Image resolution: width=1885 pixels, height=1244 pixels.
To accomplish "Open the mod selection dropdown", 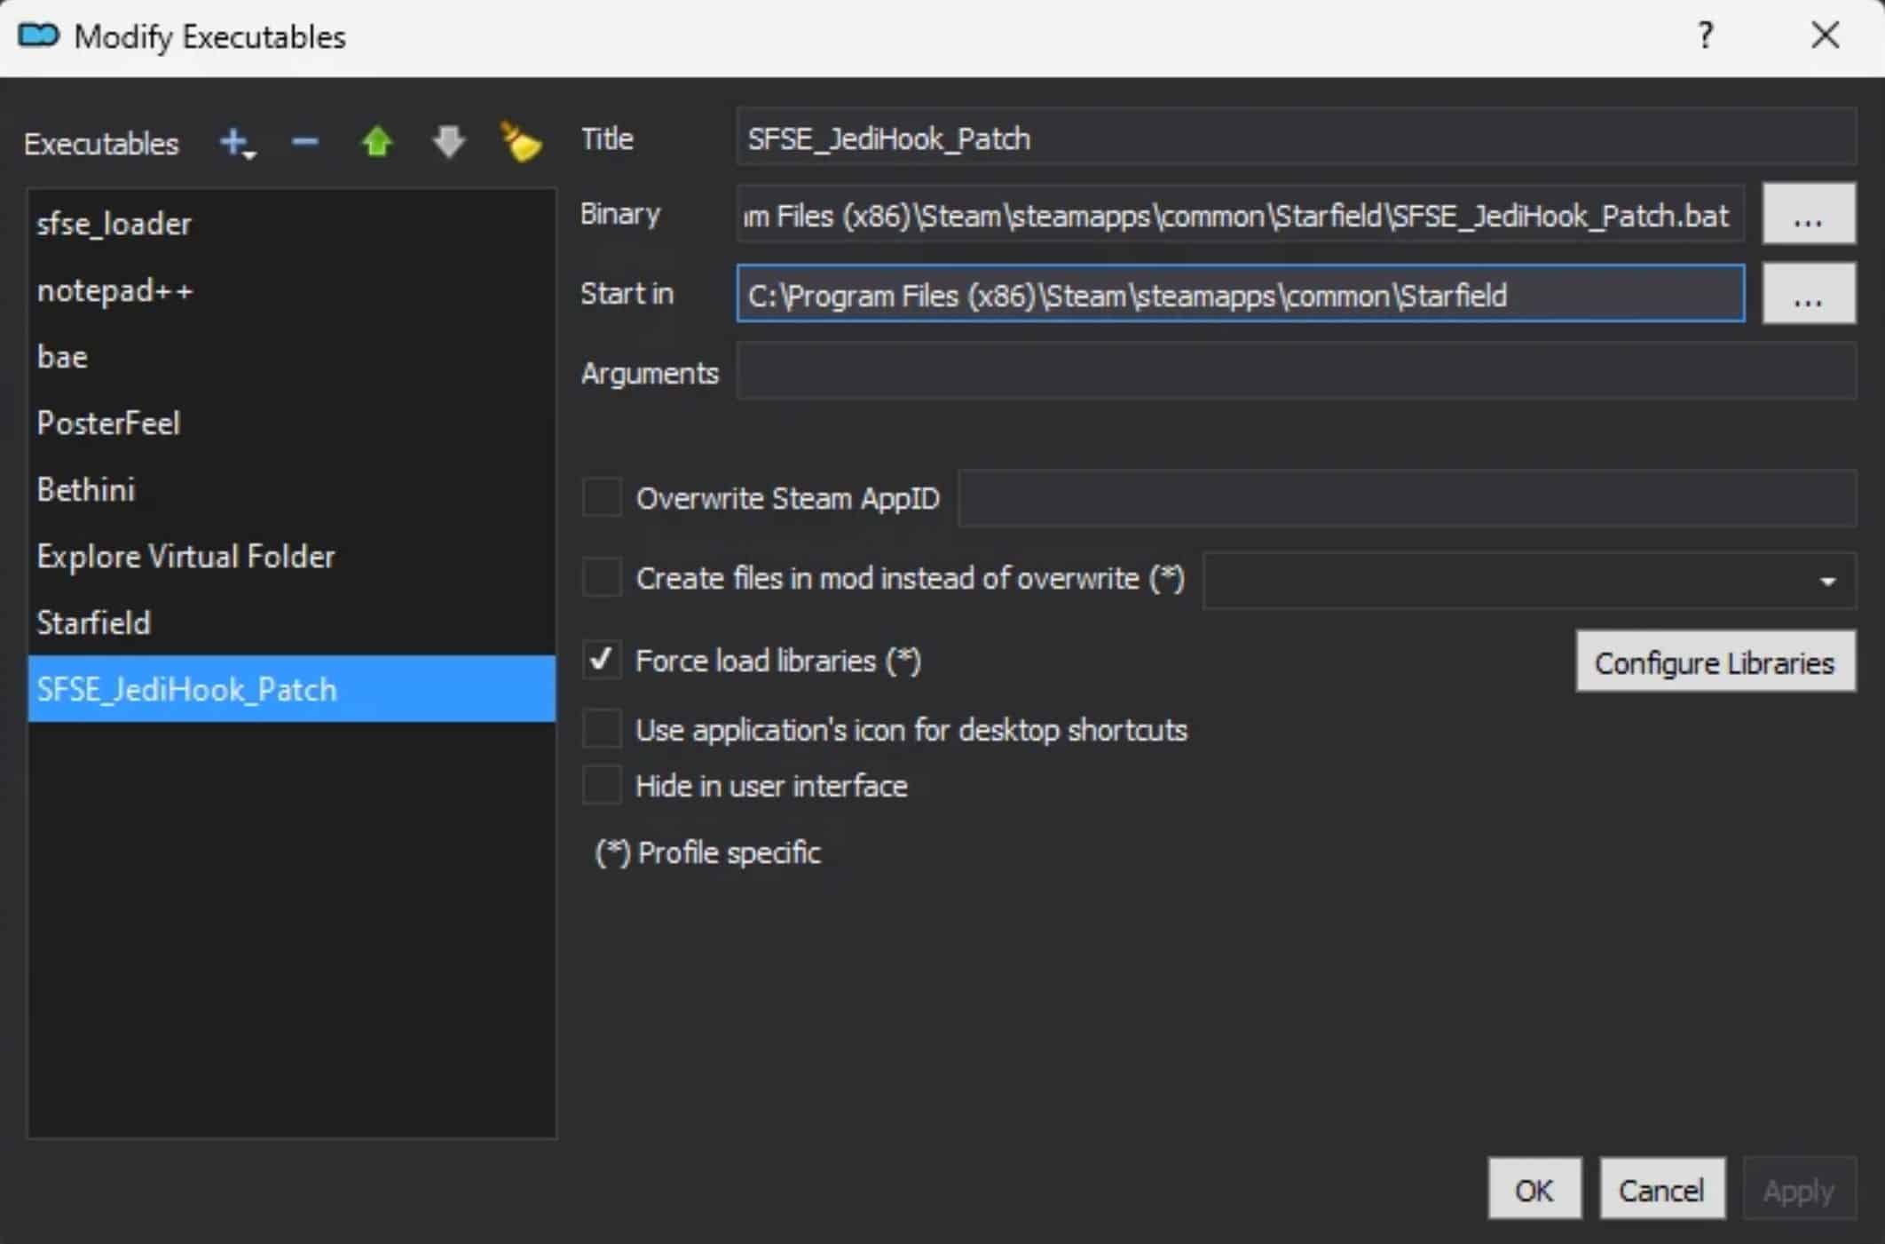I will (x=1826, y=582).
